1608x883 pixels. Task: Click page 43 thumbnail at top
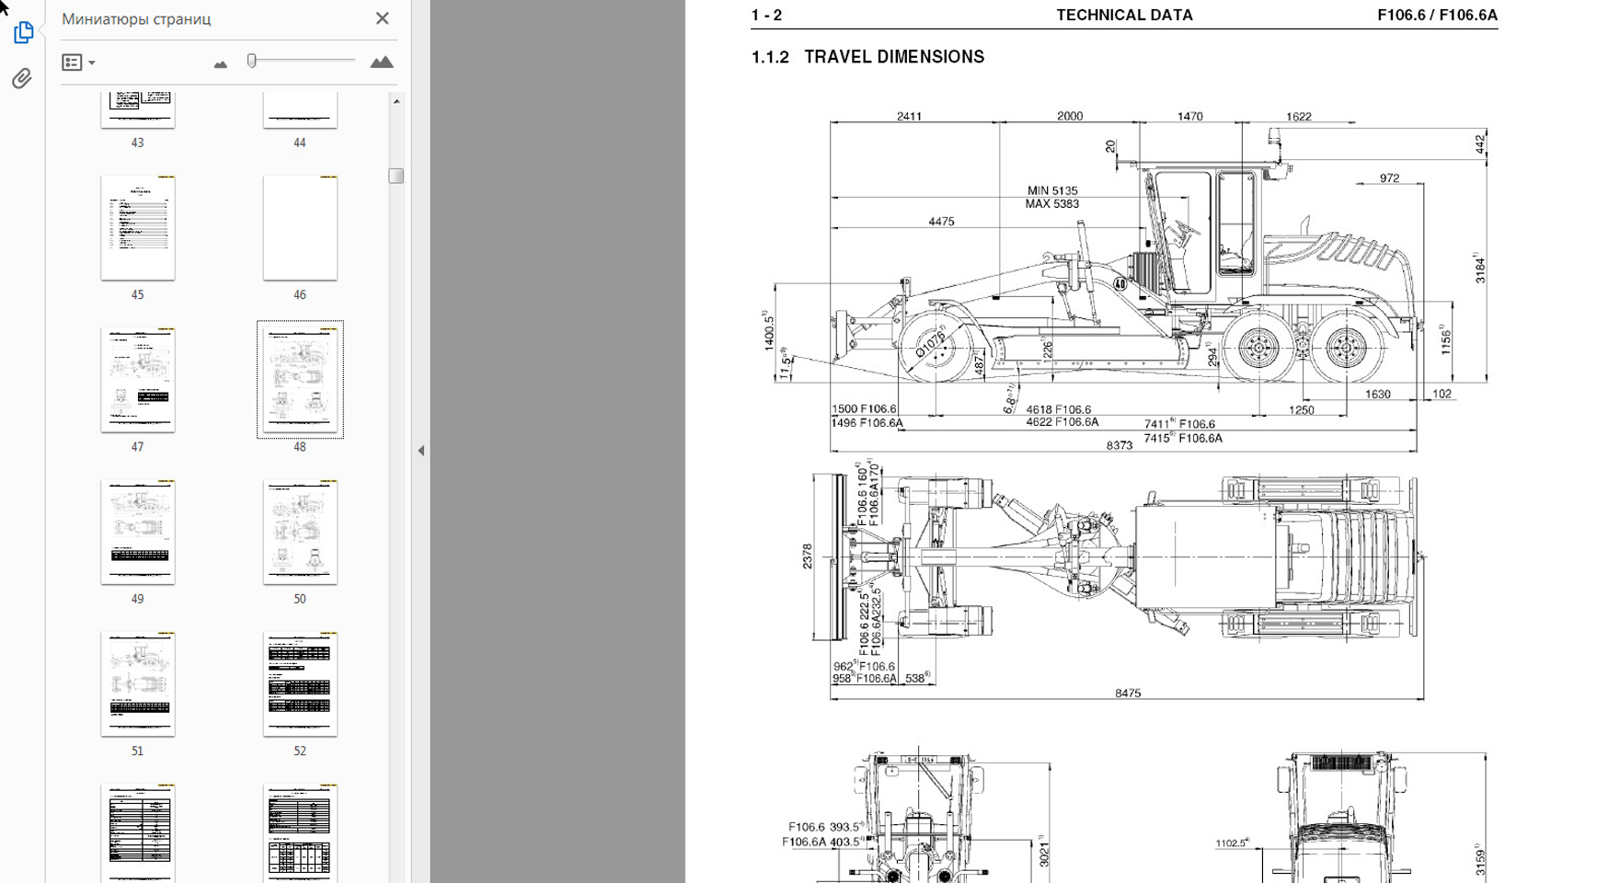point(138,109)
